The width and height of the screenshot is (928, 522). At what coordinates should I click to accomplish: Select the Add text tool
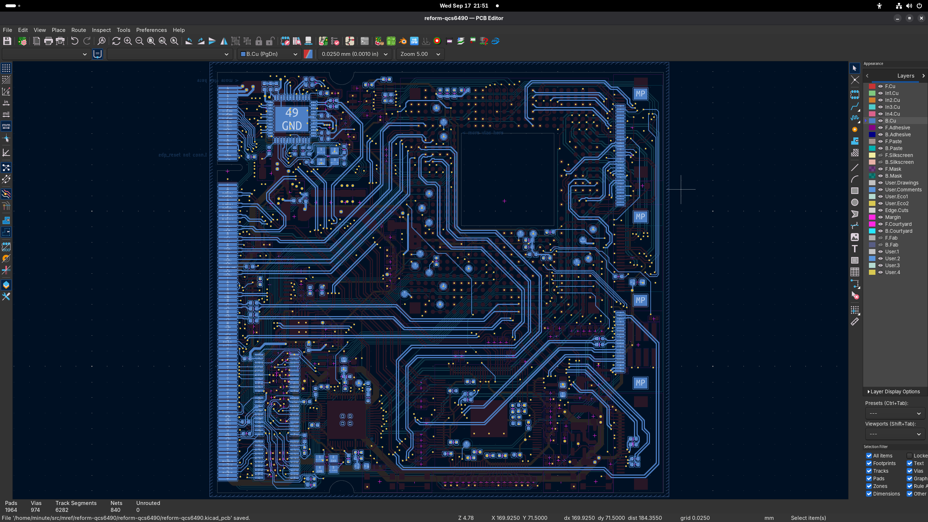855,249
